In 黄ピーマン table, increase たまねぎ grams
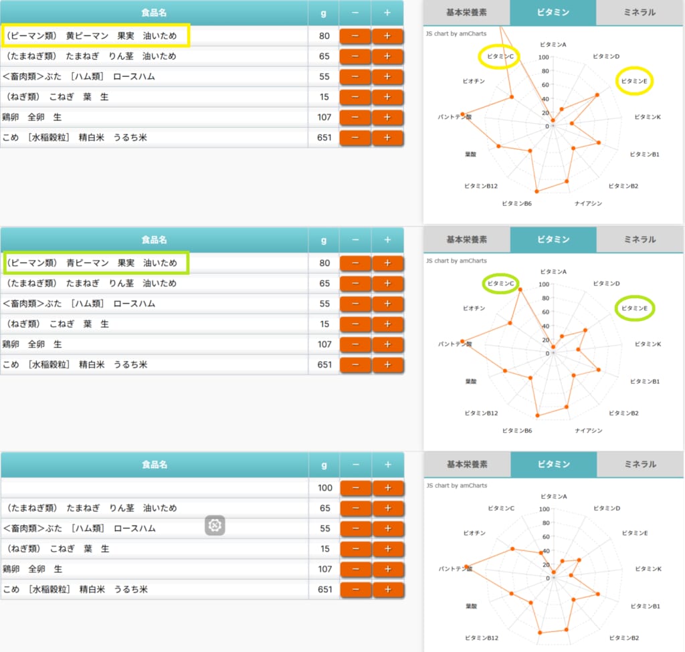Screen dimensions: 685x652 (x=387, y=56)
